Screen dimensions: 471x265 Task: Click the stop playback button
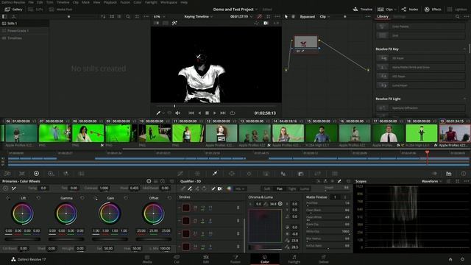tap(207, 113)
